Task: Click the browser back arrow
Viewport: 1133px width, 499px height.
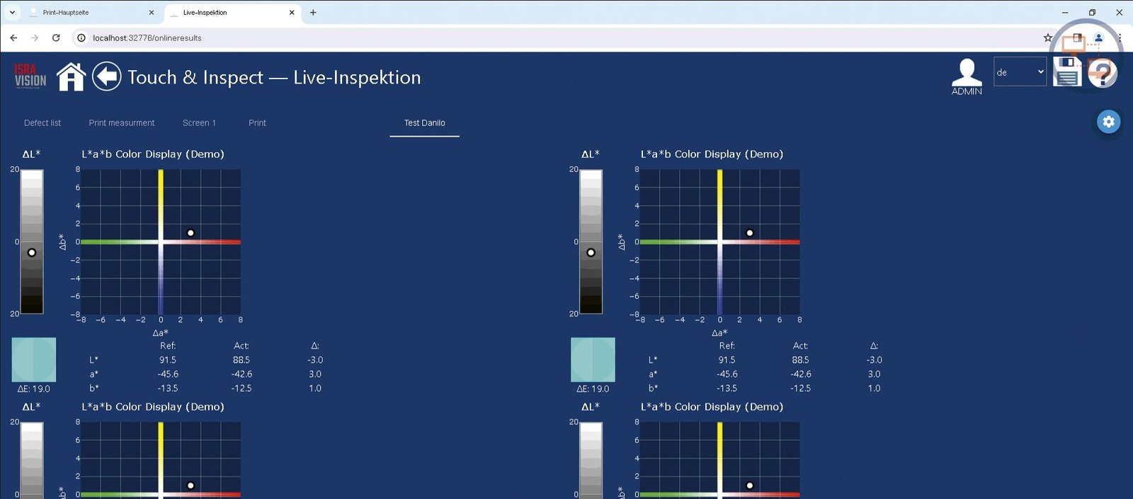Action: pos(13,38)
